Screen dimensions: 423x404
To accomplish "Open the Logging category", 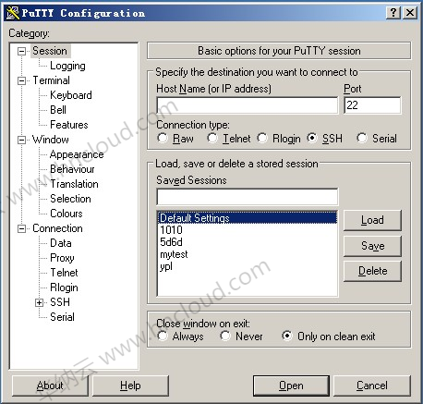I will click(x=67, y=66).
